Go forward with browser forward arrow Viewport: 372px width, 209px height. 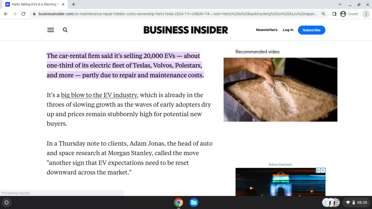[x=15, y=14]
